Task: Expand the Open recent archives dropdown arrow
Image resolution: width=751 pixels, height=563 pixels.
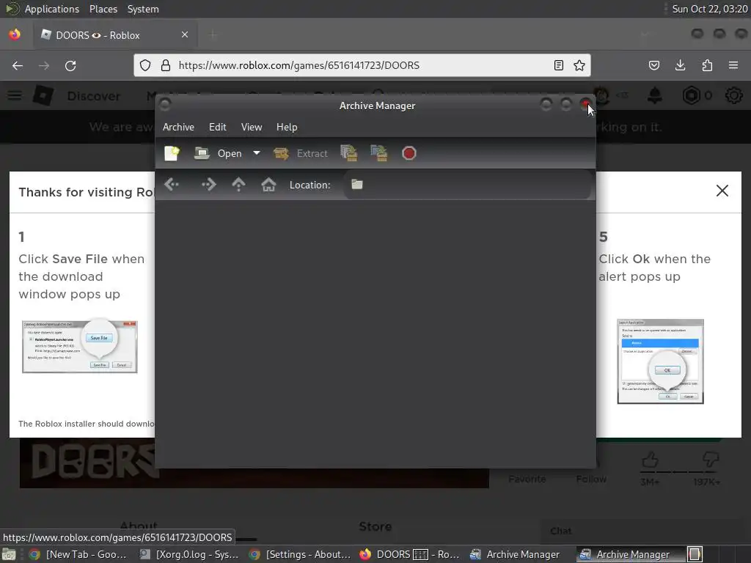Action: (x=257, y=153)
